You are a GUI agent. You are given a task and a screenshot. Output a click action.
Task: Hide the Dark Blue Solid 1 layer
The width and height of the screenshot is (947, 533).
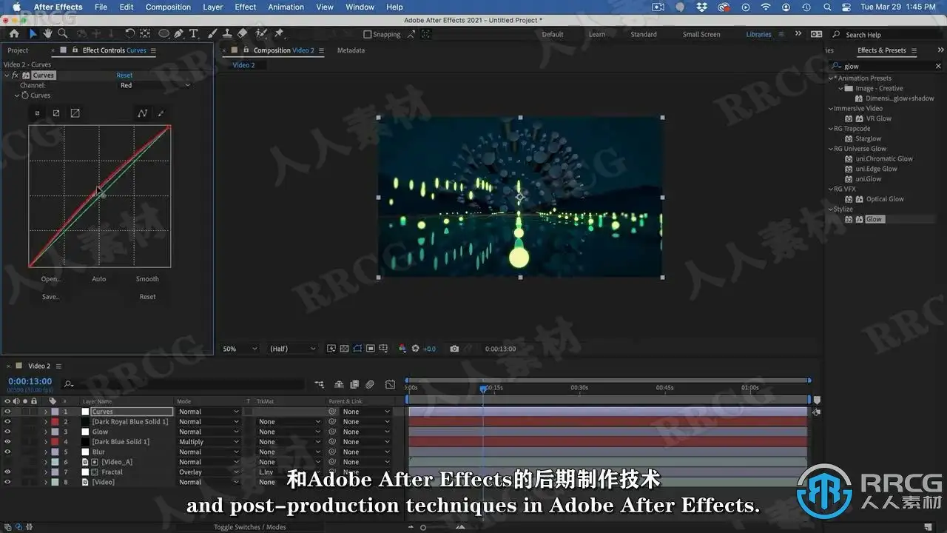pos(7,442)
